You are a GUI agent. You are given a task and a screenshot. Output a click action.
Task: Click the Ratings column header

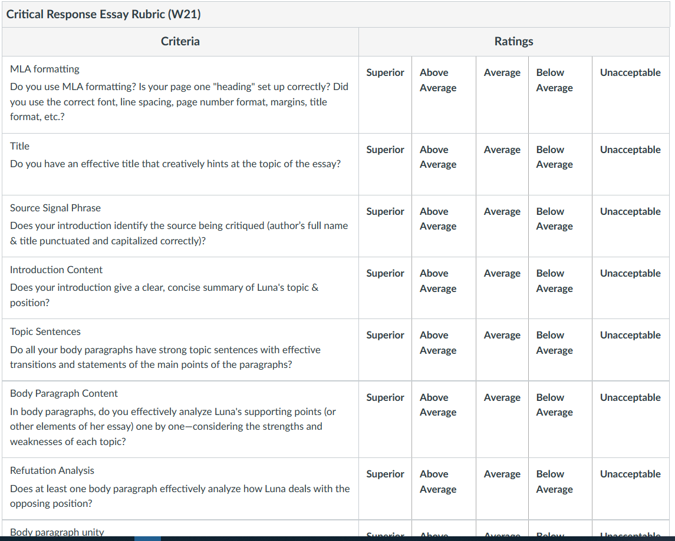click(x=513, y=41)
